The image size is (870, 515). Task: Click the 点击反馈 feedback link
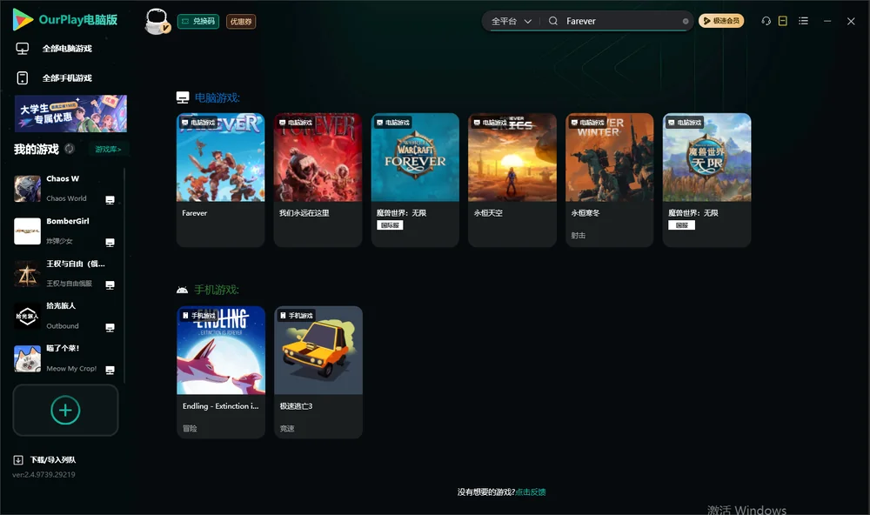tap(531, 492)
